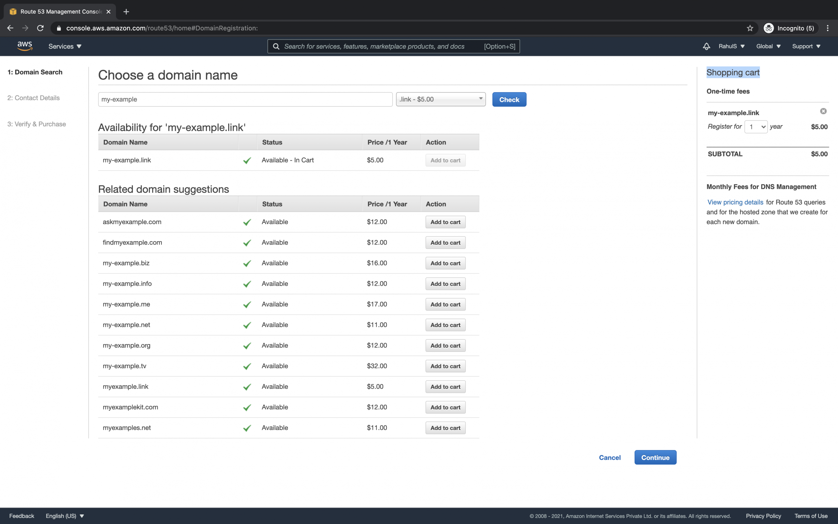Click Continue to proceed with purchase
This screenshot has width=838, height=524.
655,457
